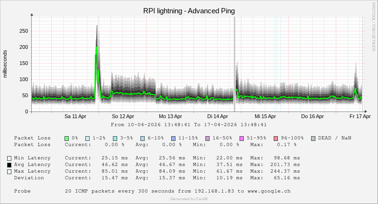
Task: Click the green 0% packet loss swatch
Action: click(67, 138)
